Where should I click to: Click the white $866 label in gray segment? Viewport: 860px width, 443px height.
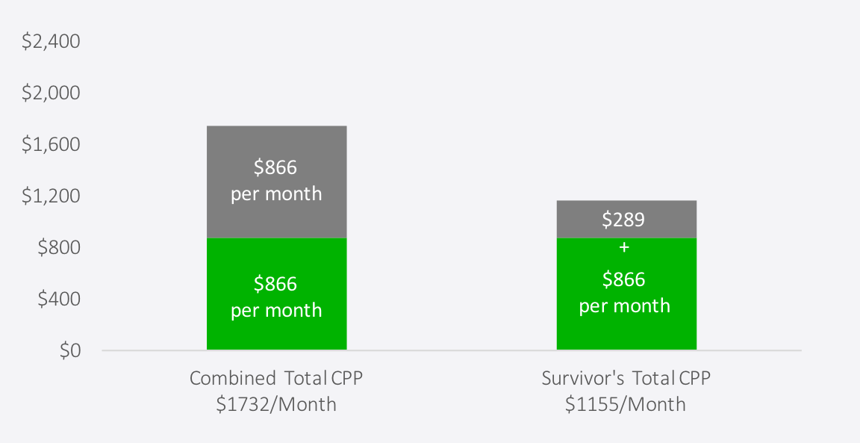[275, 167]
